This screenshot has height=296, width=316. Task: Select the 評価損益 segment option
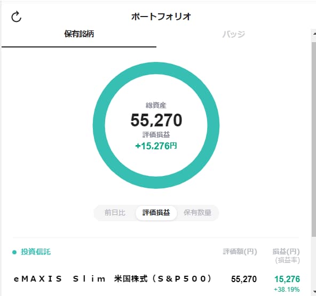(x=156, y=213)
